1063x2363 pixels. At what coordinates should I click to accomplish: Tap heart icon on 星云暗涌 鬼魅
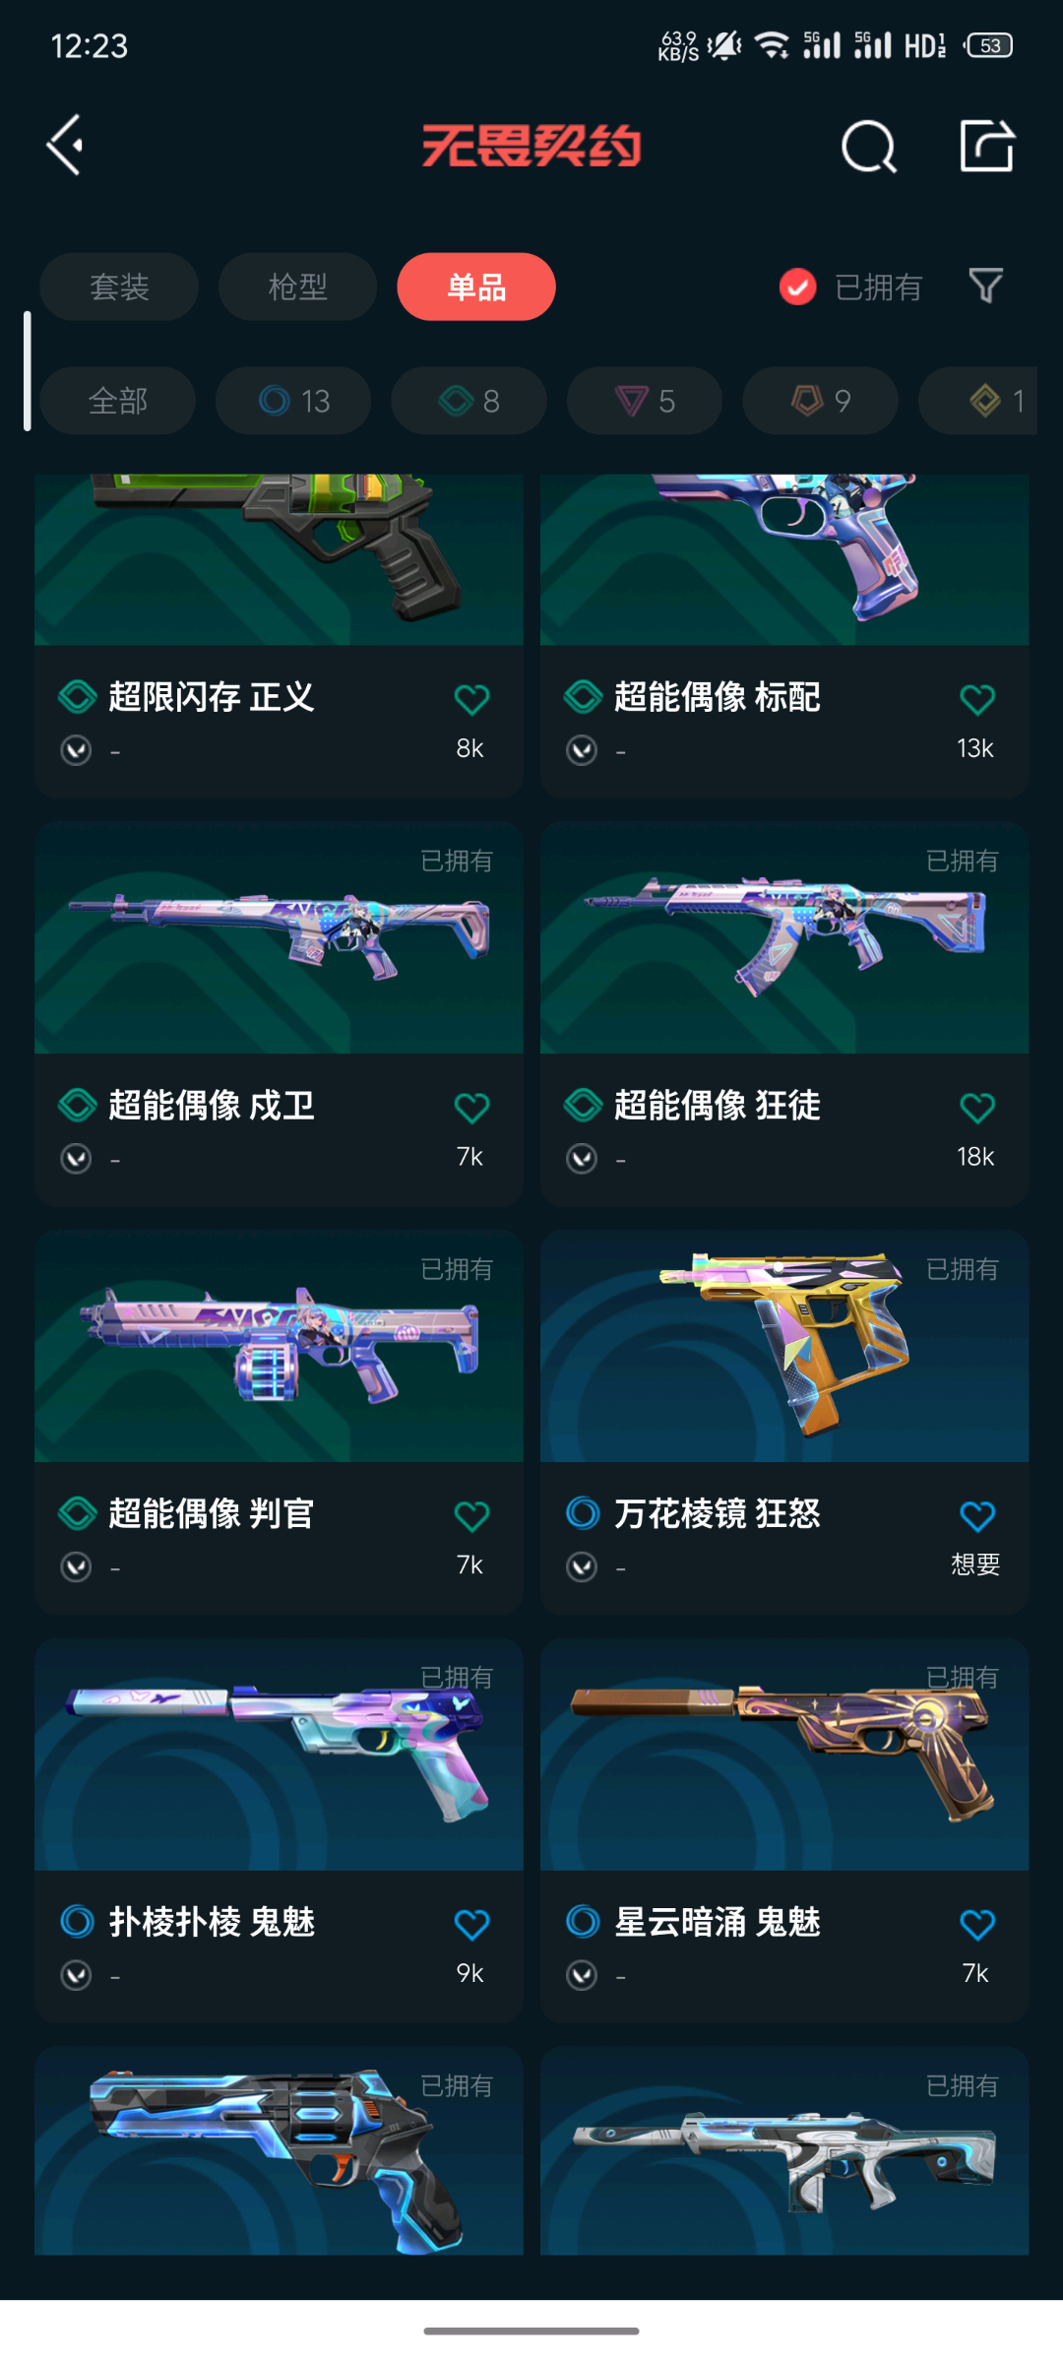[976, 1924]
